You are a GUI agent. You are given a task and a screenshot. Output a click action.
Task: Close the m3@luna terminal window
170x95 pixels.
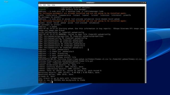click(x=145, y=3)
